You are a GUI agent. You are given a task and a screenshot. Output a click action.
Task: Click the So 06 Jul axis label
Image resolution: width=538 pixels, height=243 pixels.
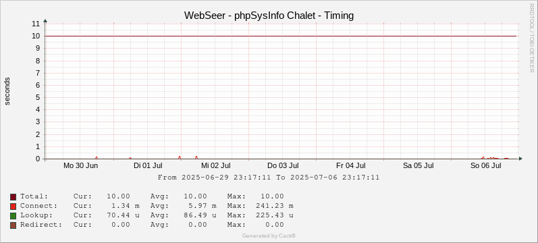click(486, 166)
